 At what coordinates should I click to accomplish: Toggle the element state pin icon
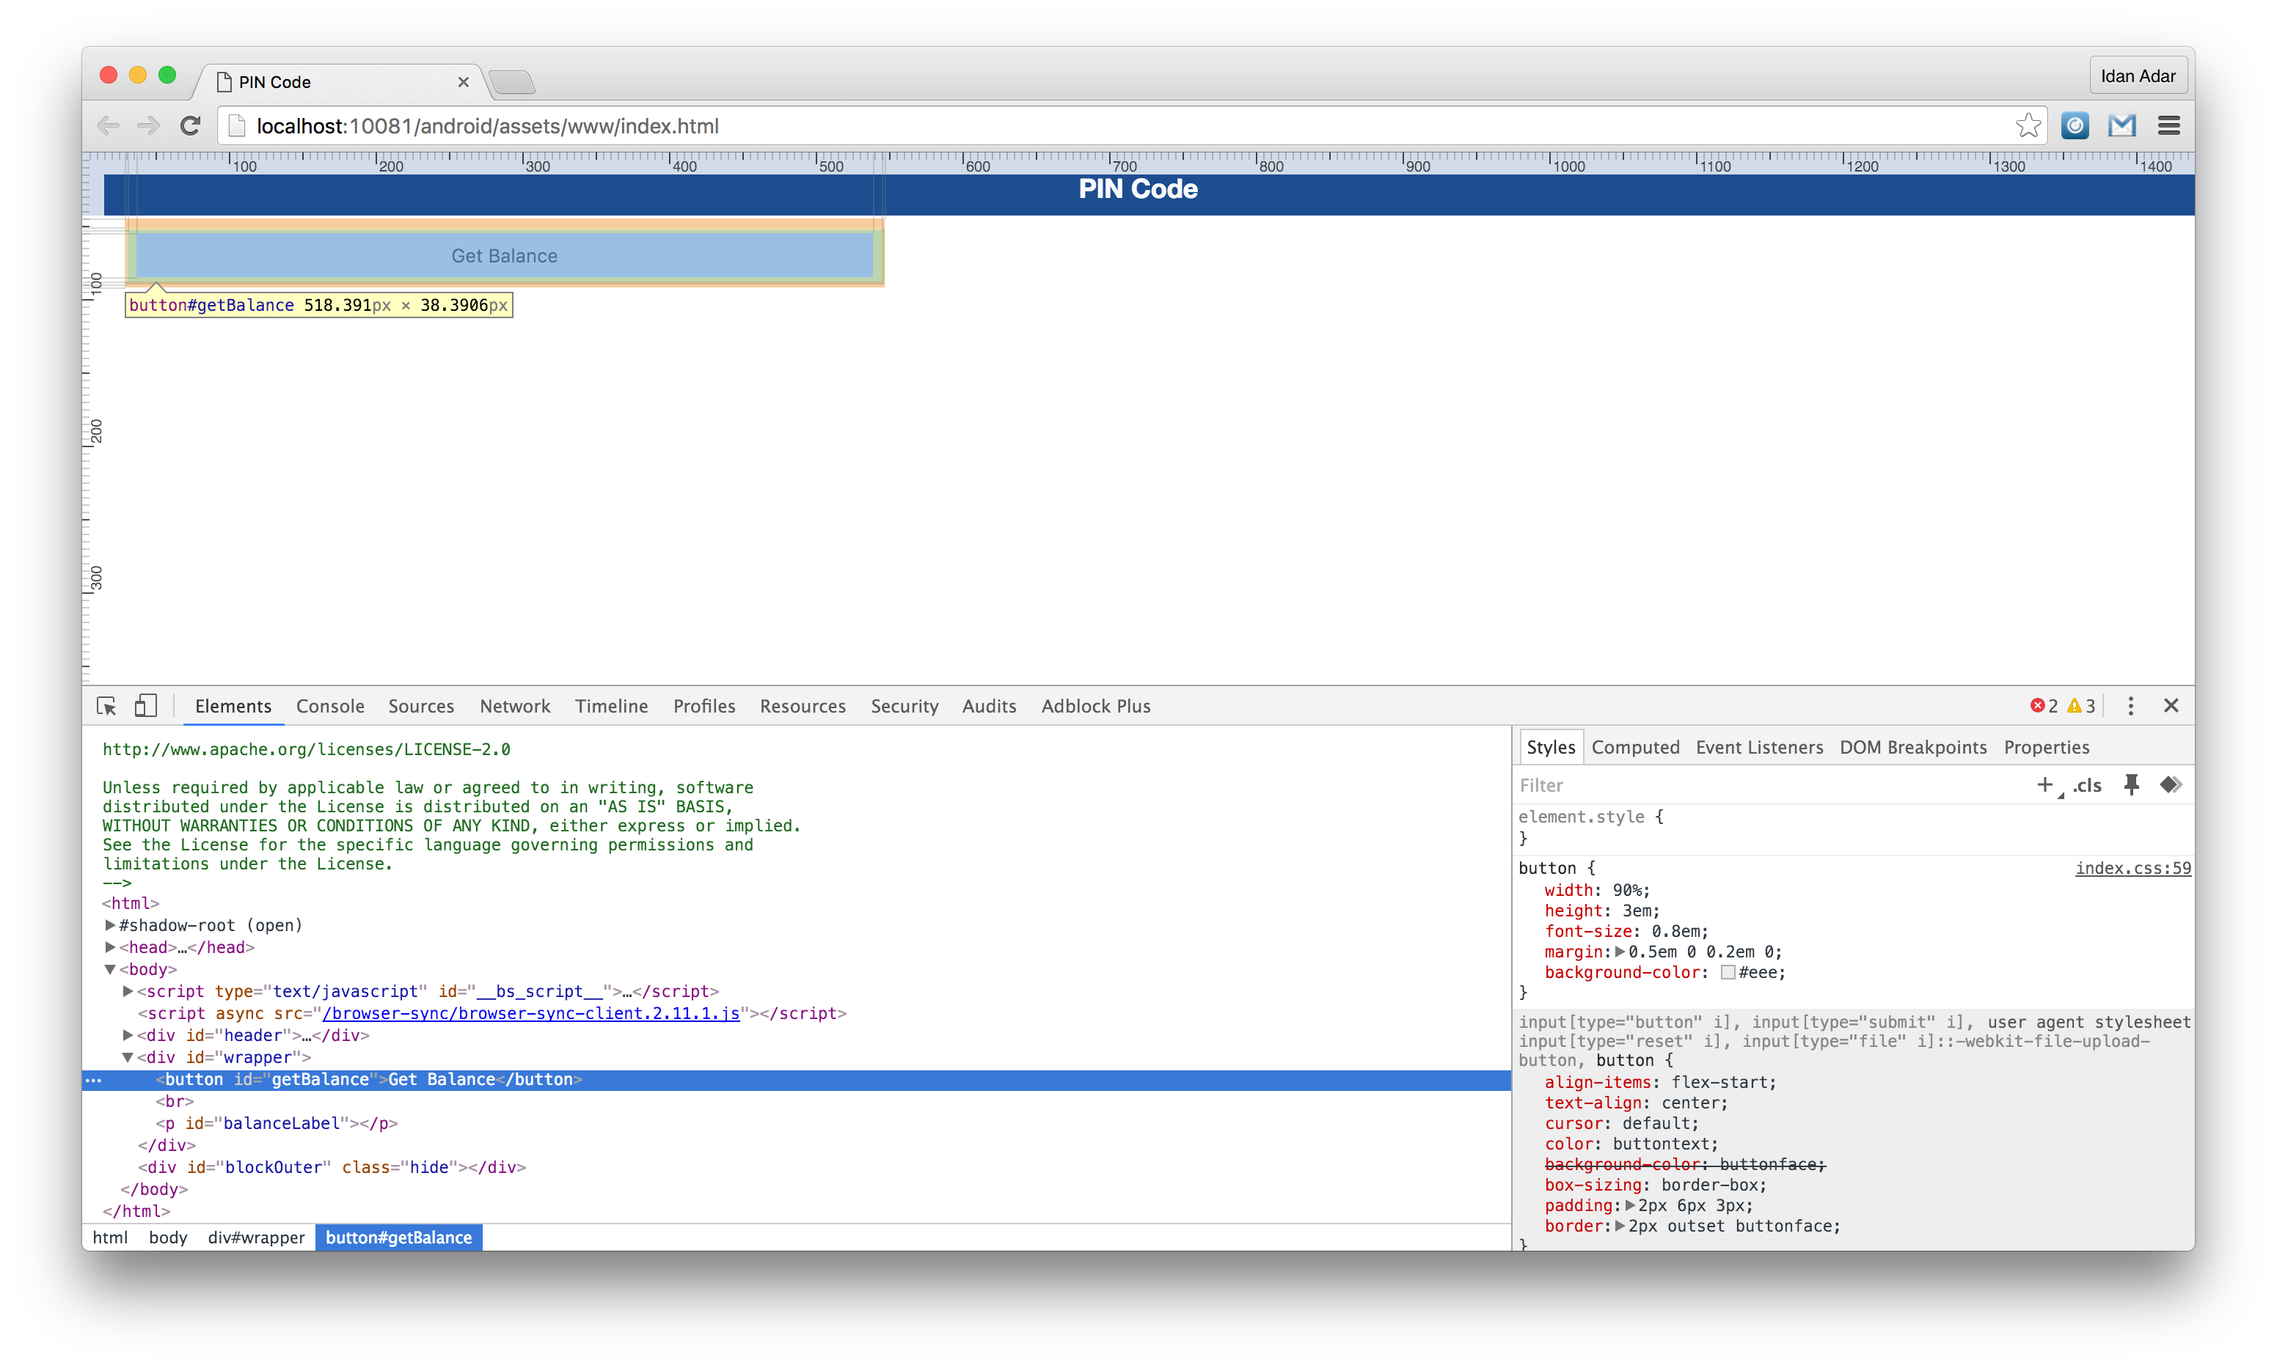click(2130, 784)
